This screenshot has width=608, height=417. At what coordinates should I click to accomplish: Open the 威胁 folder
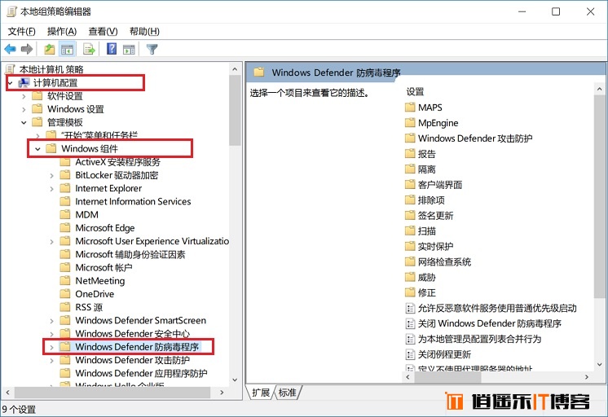[x=421, y=278]
